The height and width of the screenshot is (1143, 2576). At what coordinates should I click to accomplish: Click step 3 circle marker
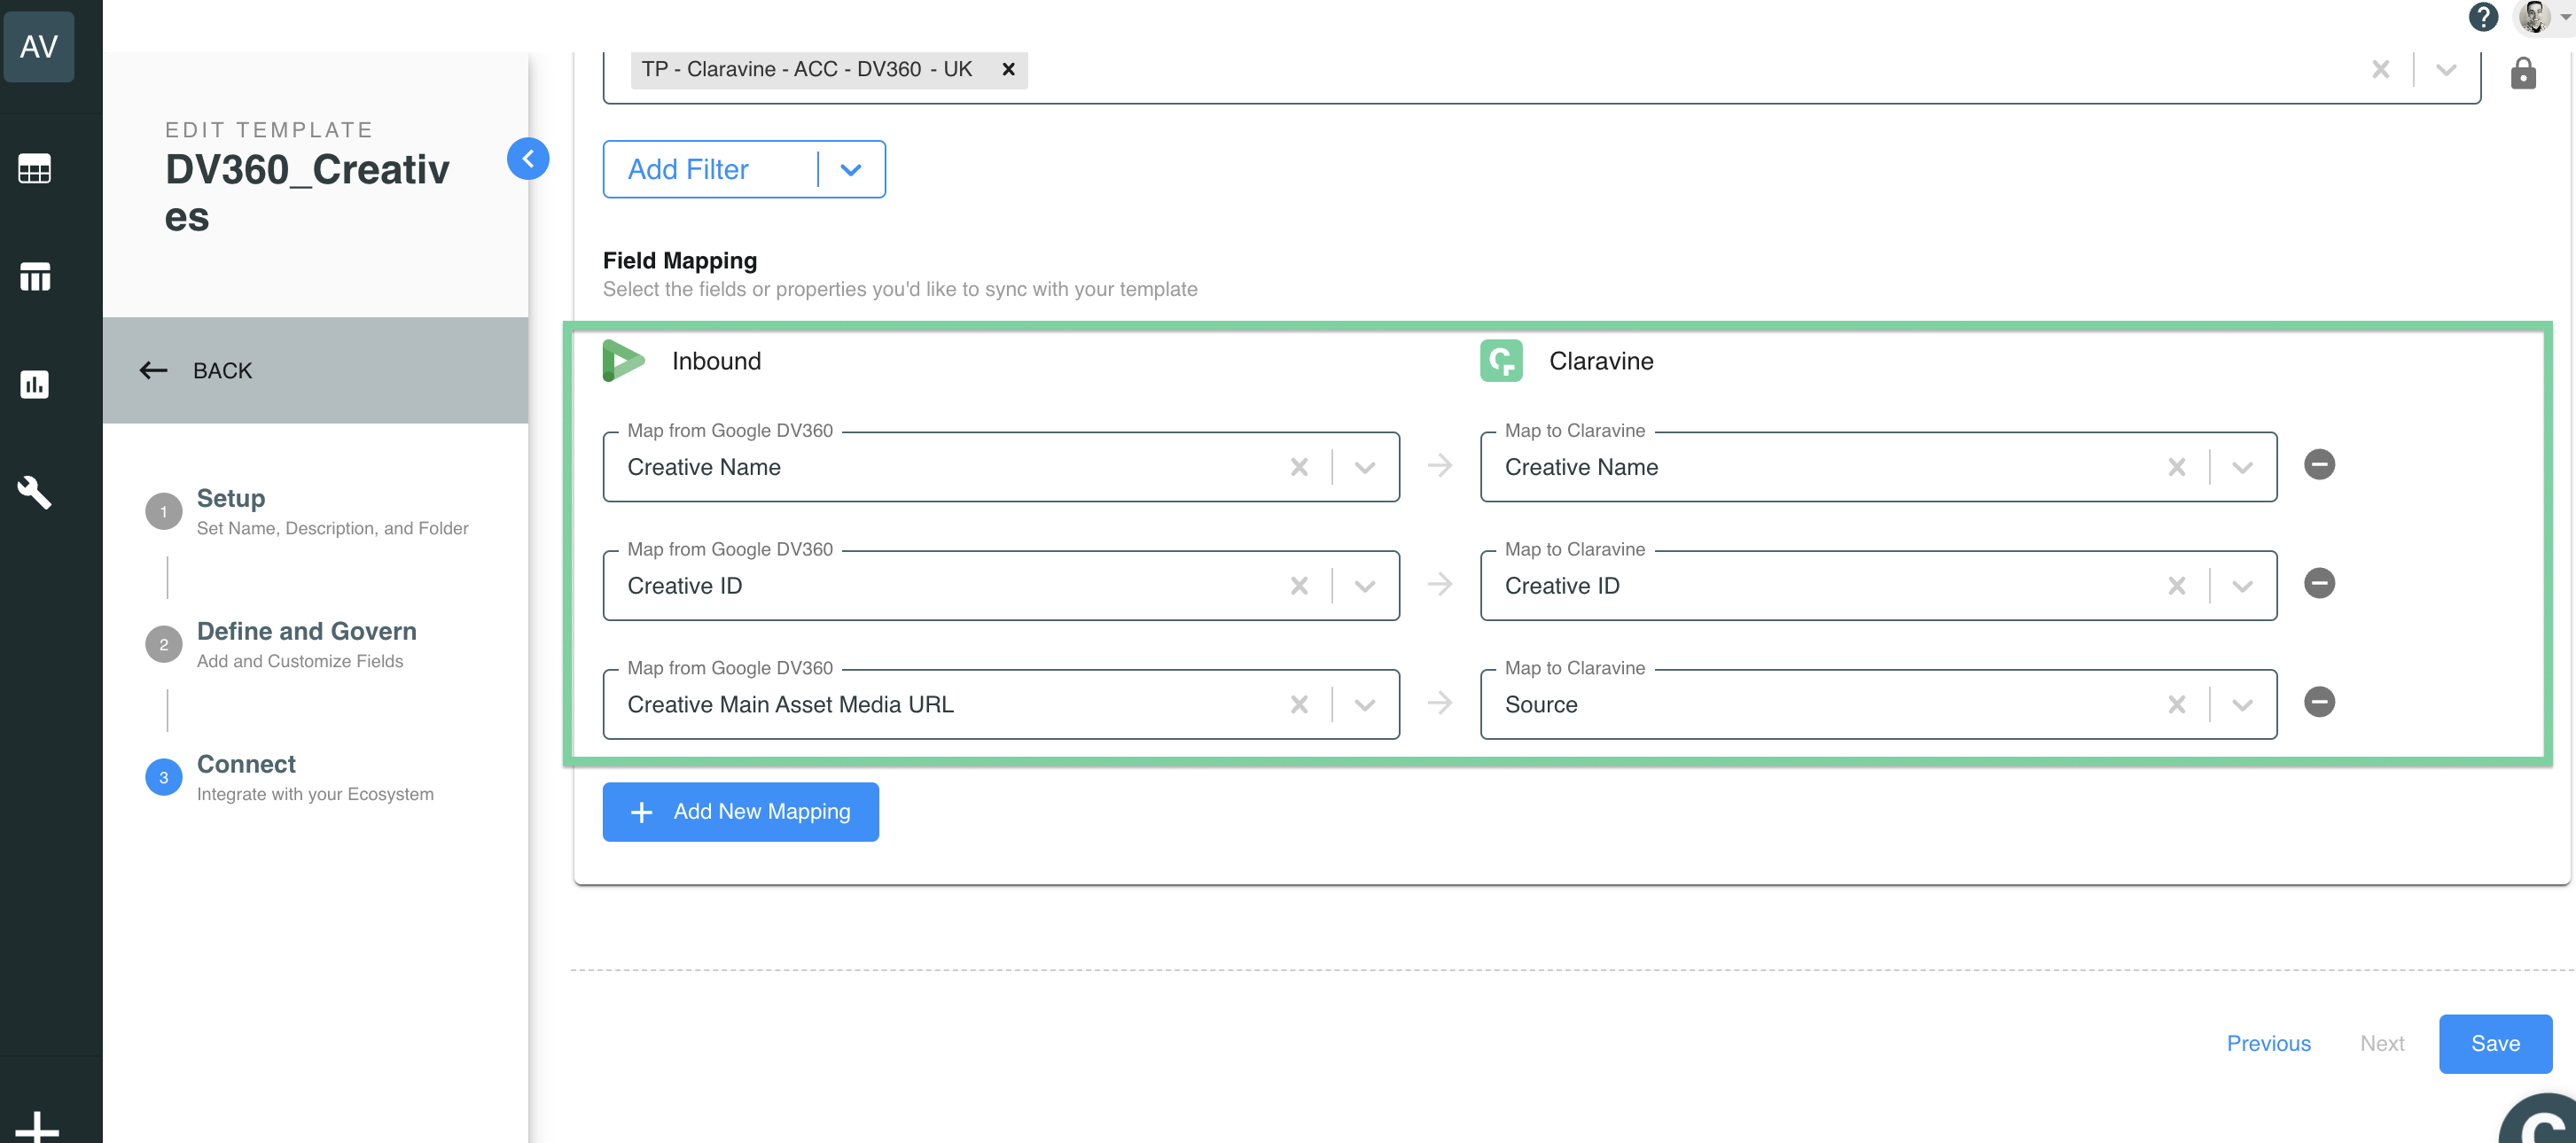[164, 777]
